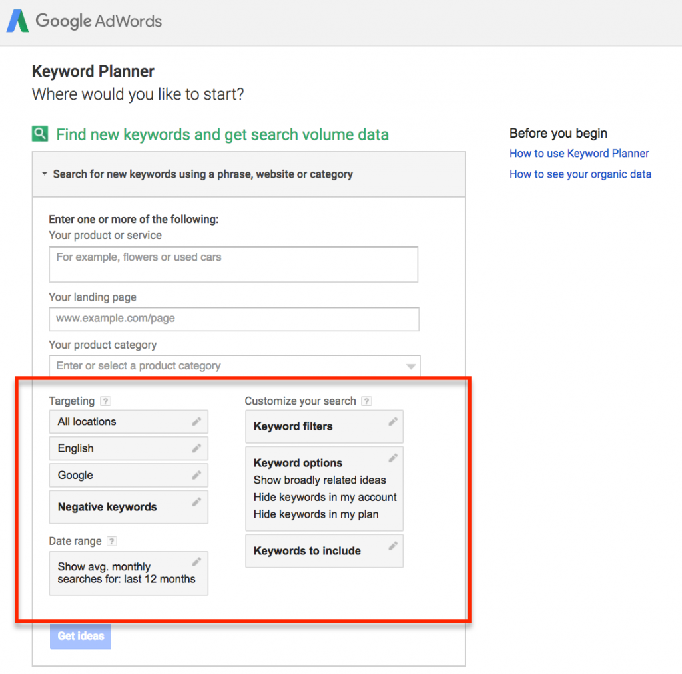Open the Targeting help question mark

click(105, 401)
